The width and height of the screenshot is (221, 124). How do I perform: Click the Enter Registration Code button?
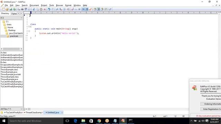tap(211, 109)
